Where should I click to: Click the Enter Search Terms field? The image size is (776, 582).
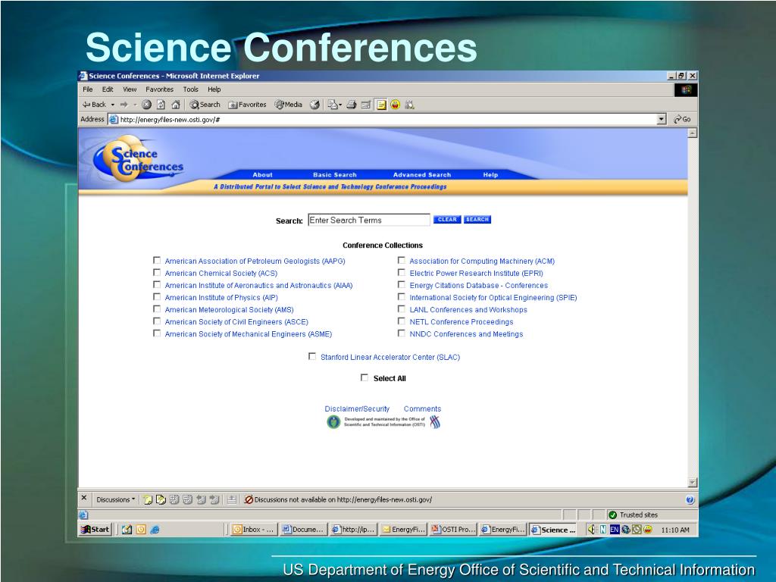(369, 221)
